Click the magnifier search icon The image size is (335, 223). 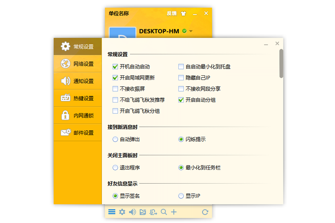click(x=164, y=212)
